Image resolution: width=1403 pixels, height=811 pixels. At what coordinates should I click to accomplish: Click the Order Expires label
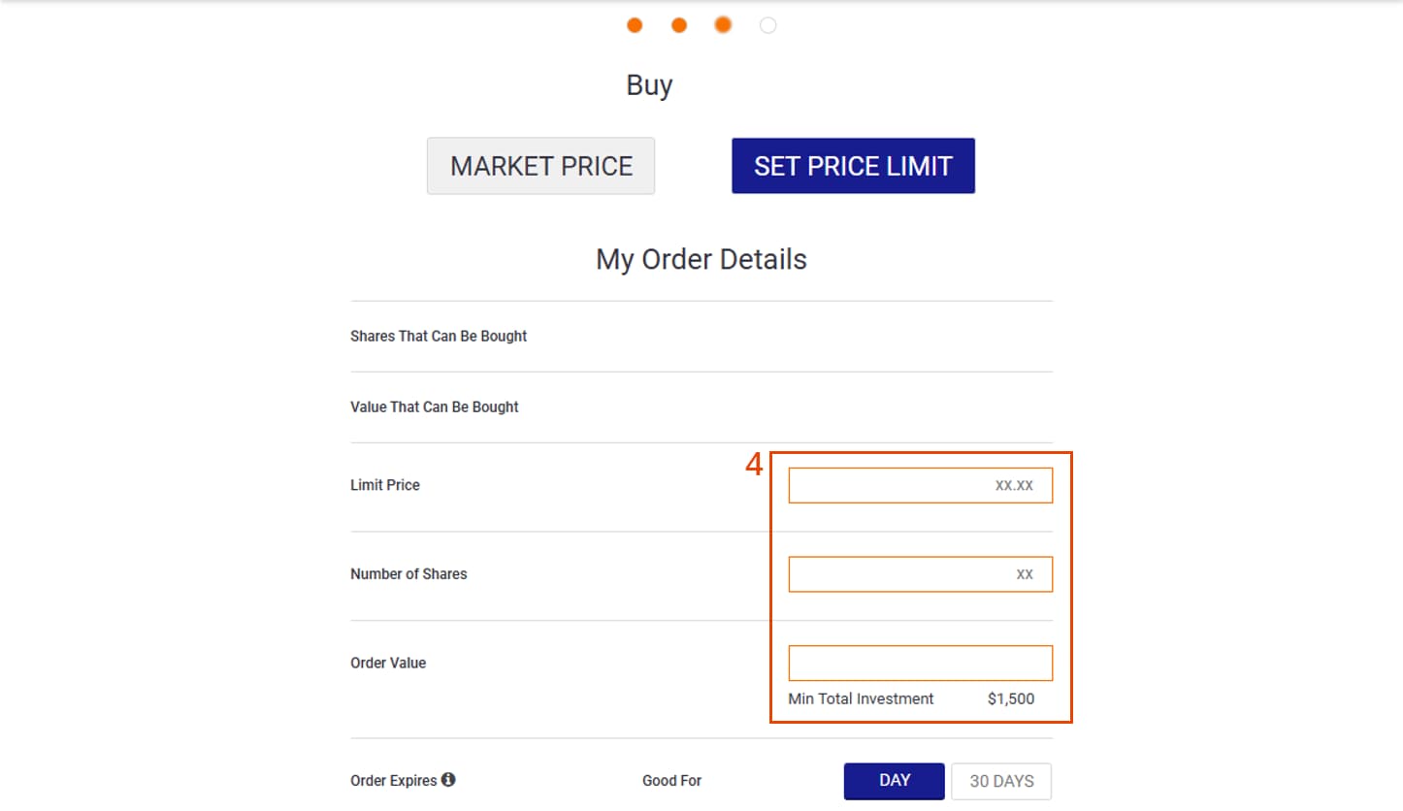[394, 781]
